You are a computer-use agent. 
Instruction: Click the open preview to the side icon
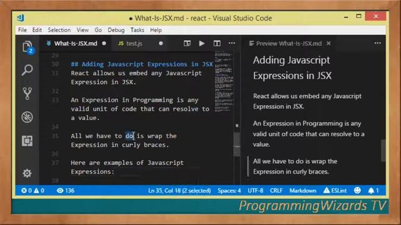point(187,43)
